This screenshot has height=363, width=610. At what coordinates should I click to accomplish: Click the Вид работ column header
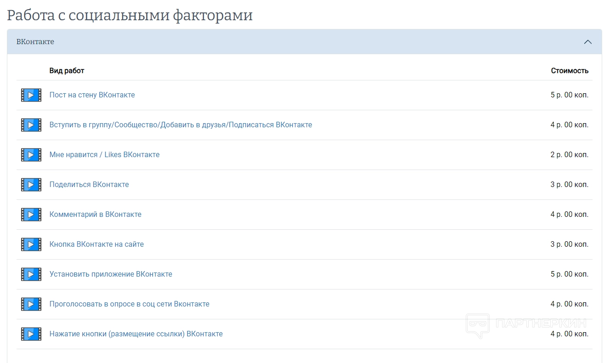[67, 71]
